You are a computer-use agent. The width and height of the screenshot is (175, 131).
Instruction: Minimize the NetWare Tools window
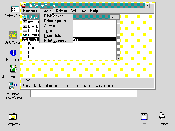(147, 6)
